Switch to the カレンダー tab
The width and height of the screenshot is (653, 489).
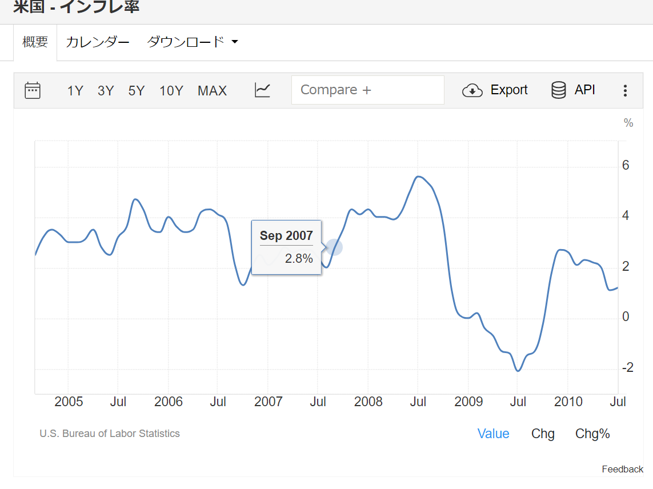[x=98, y=42]
